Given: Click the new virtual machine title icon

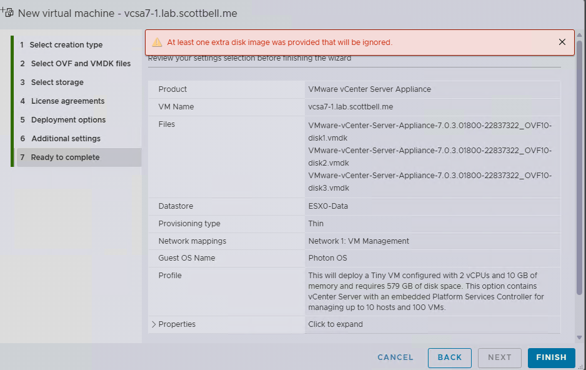Looking at the screenshot, I should [7, 12].
